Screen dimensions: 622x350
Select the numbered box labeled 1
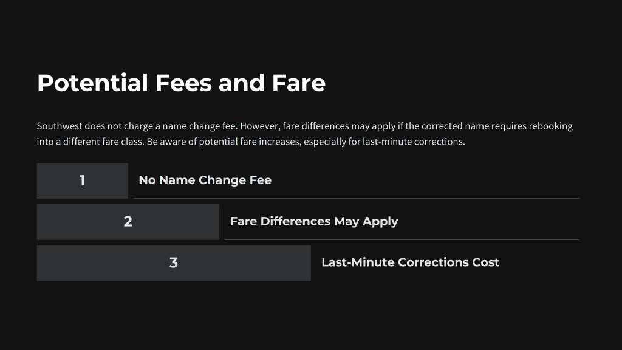(x=83, y=180)
